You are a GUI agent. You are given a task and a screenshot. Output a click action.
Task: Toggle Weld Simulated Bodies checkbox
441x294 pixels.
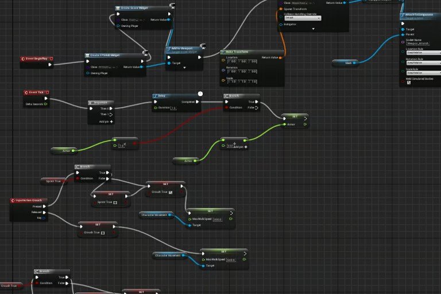click(x=409, y=83)
